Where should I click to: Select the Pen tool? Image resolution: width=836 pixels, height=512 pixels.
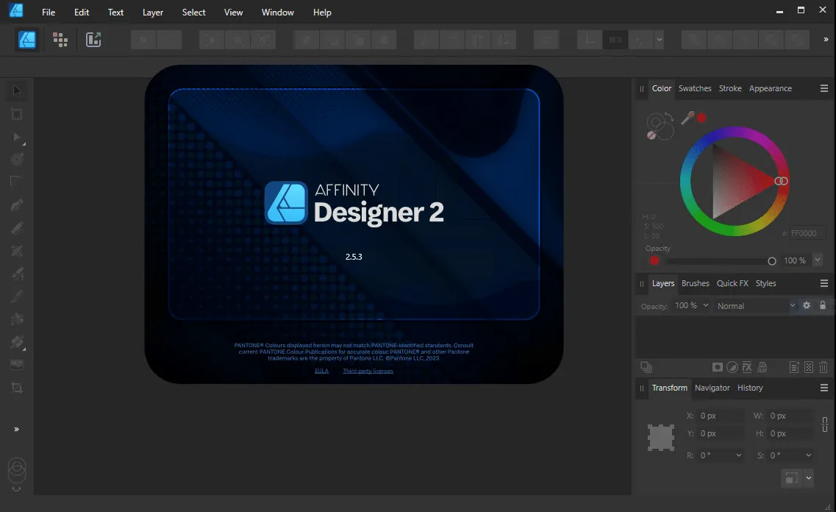[x=16, y=205]
